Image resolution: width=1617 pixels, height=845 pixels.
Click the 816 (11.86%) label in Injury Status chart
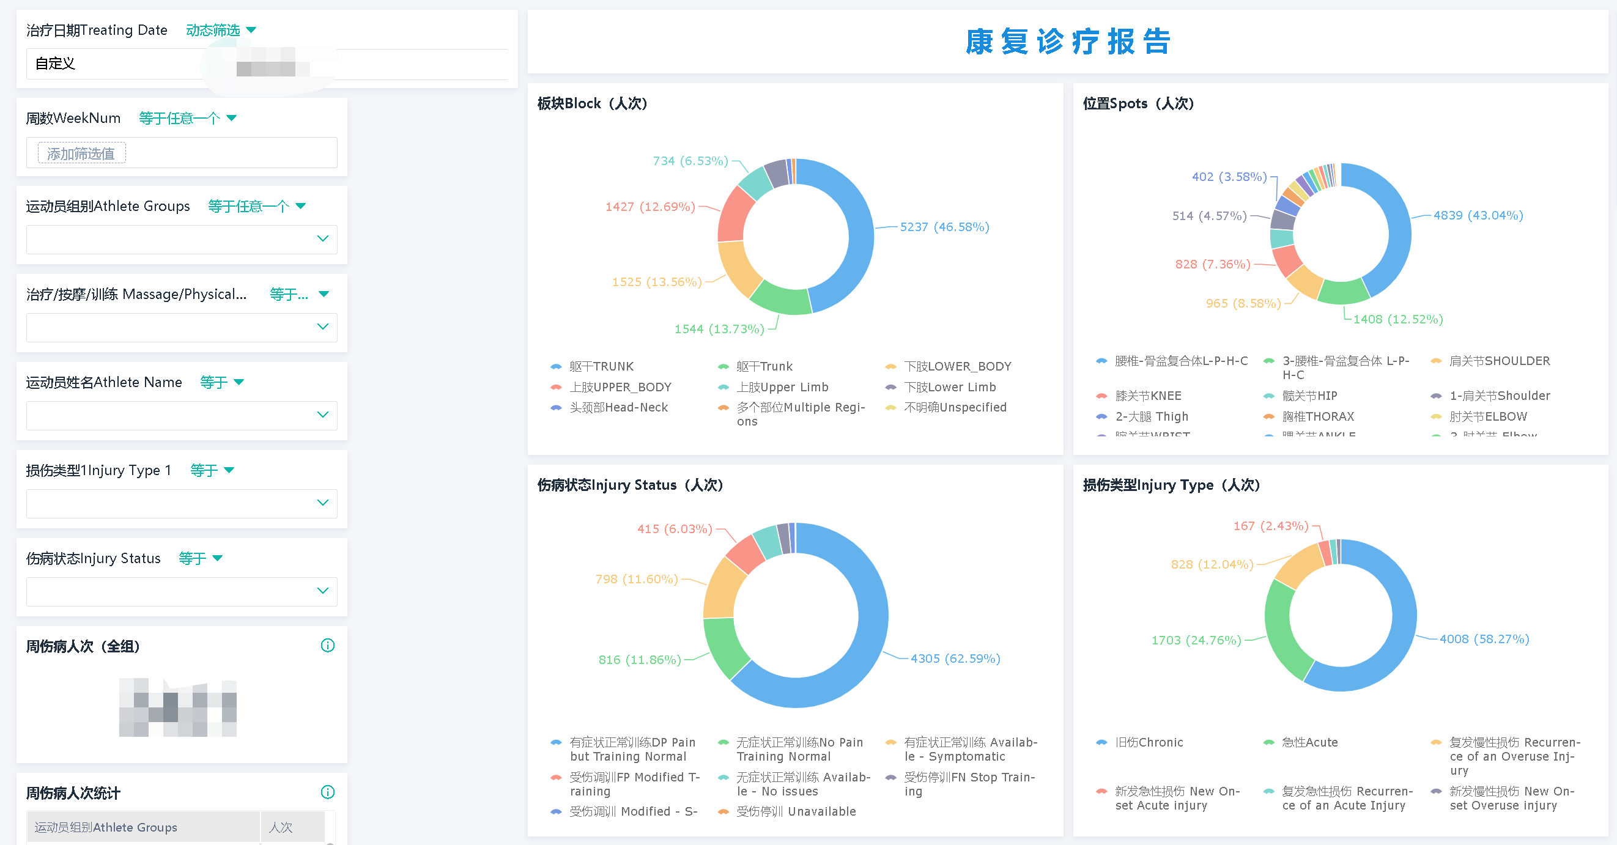coord(639,659)
